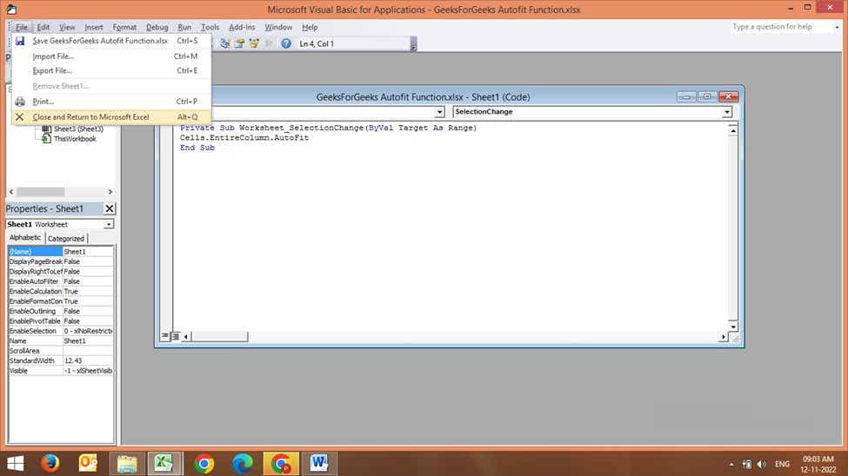
Task: Select Sheet3 (Sheet3) in the project tree
Action: tap(78, 129)
